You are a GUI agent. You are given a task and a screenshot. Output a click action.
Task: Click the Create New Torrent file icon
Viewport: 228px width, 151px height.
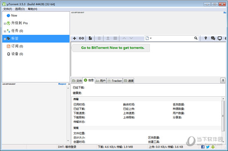90,38
